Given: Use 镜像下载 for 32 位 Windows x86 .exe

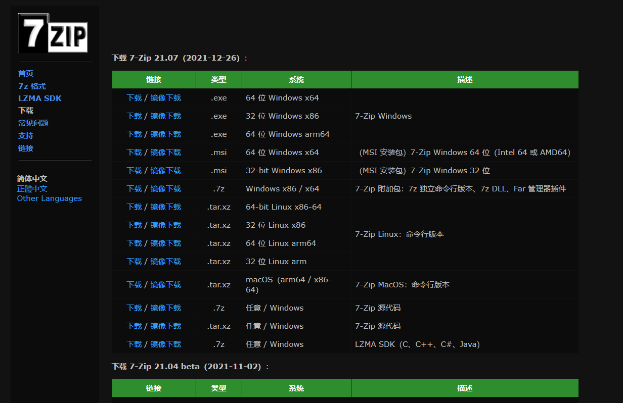Looking at the screenshot, I should point(166,116).
